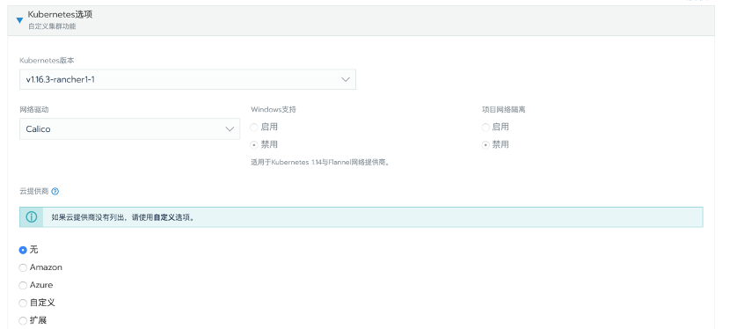Collapse the Kubernetes选项 section triangle

point(19,20)
